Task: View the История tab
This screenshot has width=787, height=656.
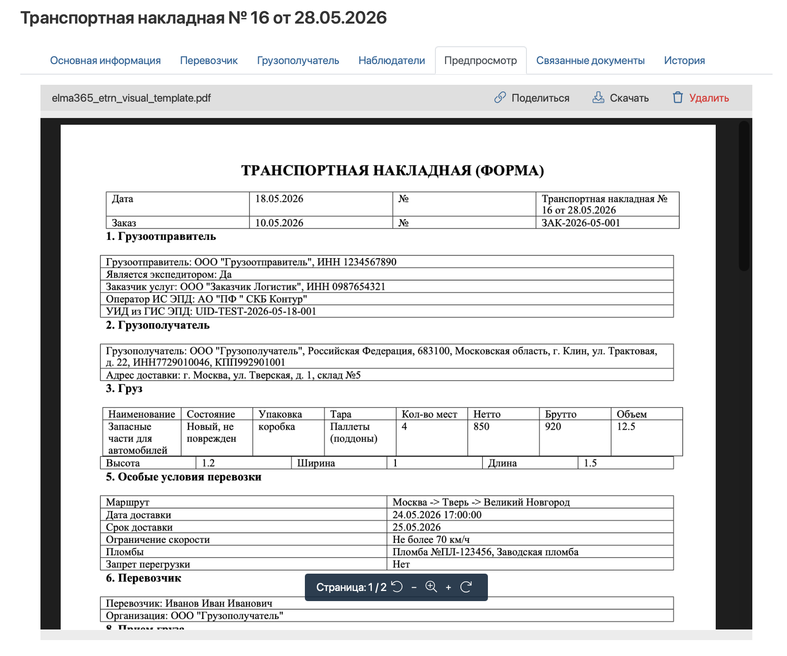Action: click(684, 61)
